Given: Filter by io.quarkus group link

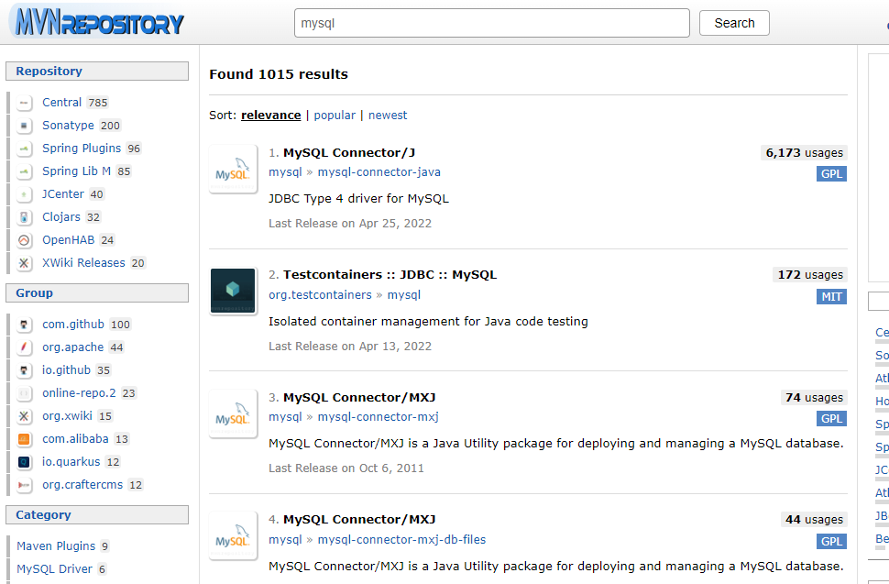Looking at the screenshot, I should coord(71,462).
